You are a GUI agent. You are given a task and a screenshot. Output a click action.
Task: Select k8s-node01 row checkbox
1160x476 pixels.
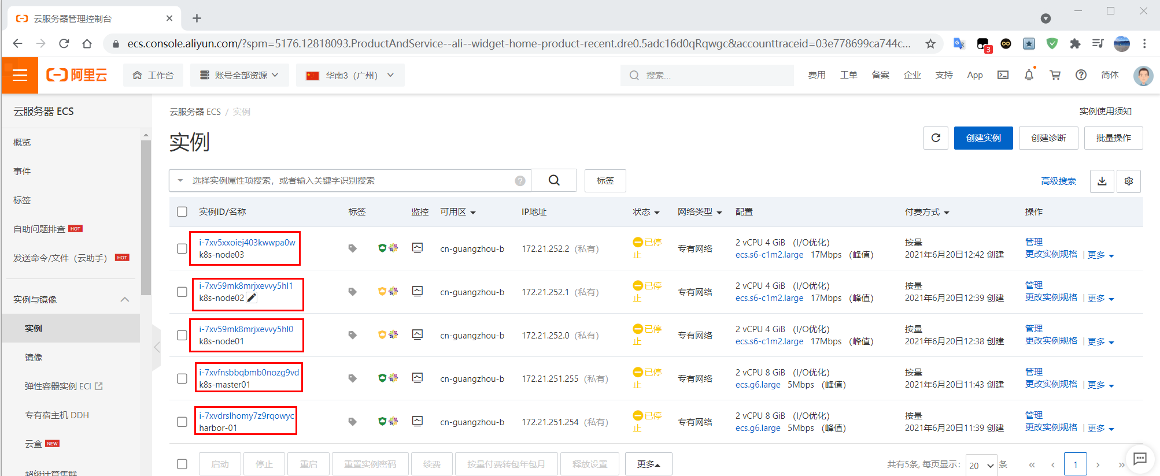coord(182,335)
